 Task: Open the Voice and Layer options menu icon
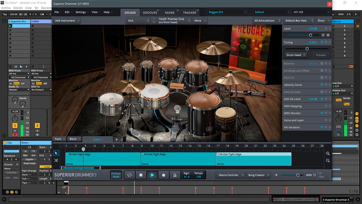[x=326, y=120]
